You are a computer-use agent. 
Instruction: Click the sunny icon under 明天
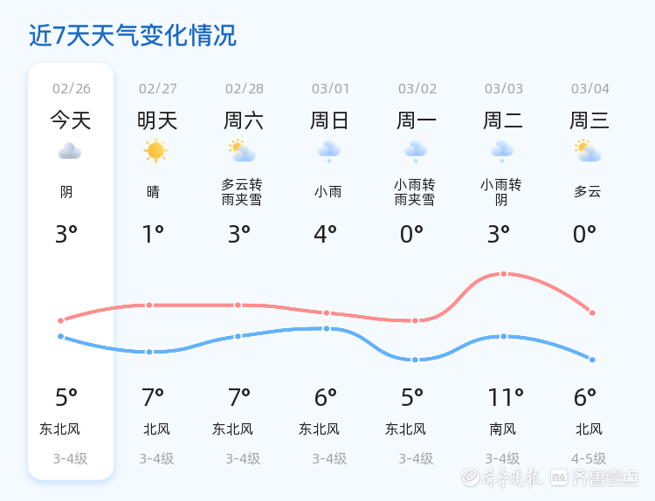(x=155, y=151)
